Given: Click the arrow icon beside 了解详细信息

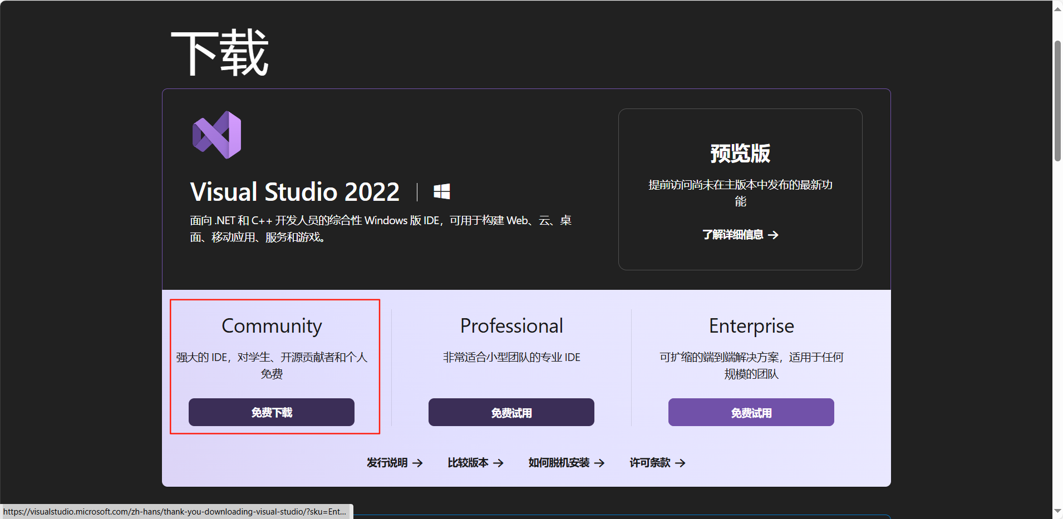Looking at the screenshot, I should point(775,235).
